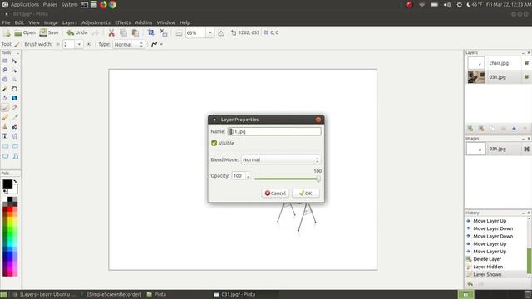Select the Paint Bucket tool
532x299 pixels.
[x=5, y=98]
